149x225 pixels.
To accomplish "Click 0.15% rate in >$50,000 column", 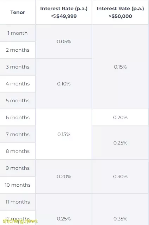I will pyautogui.click(x=120, y=67).
